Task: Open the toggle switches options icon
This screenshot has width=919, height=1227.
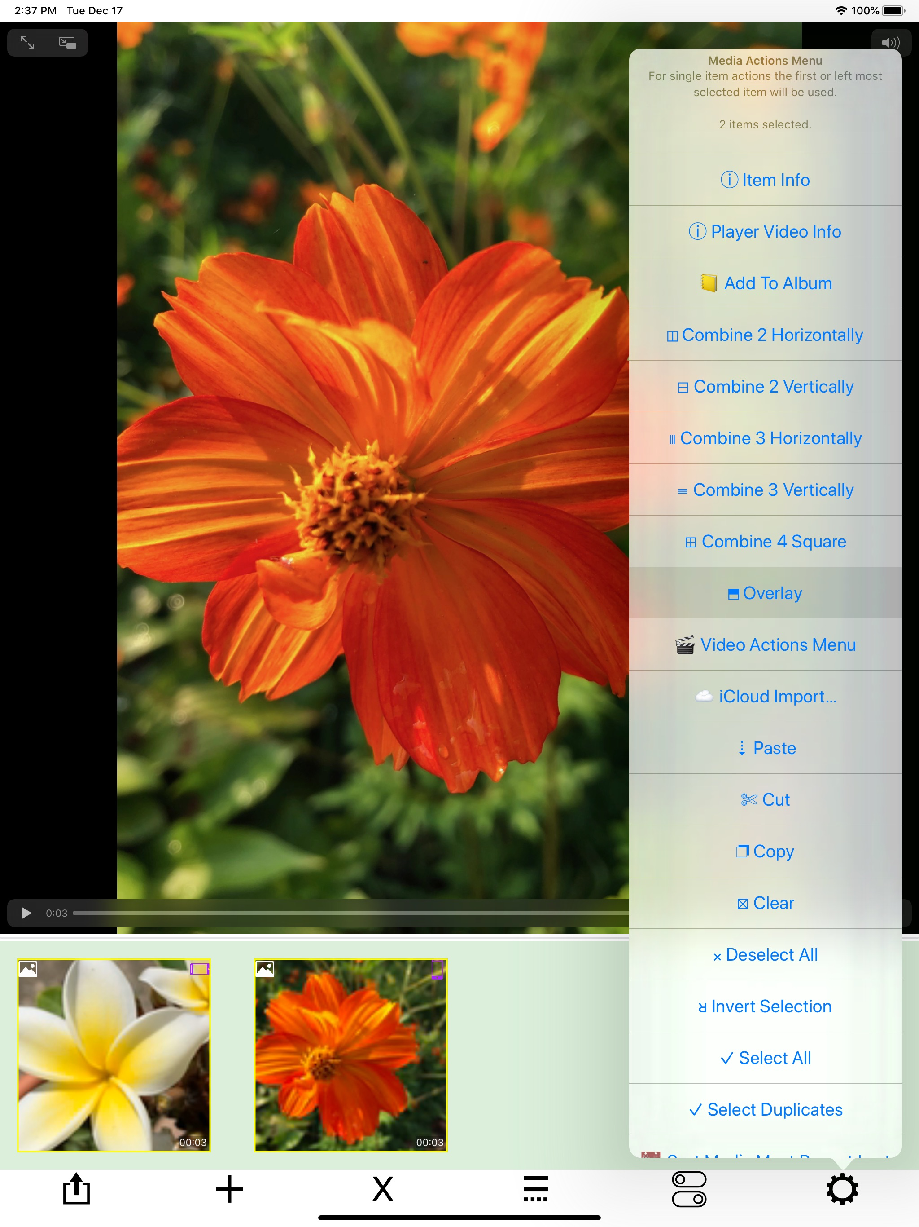Action: 689,1189
